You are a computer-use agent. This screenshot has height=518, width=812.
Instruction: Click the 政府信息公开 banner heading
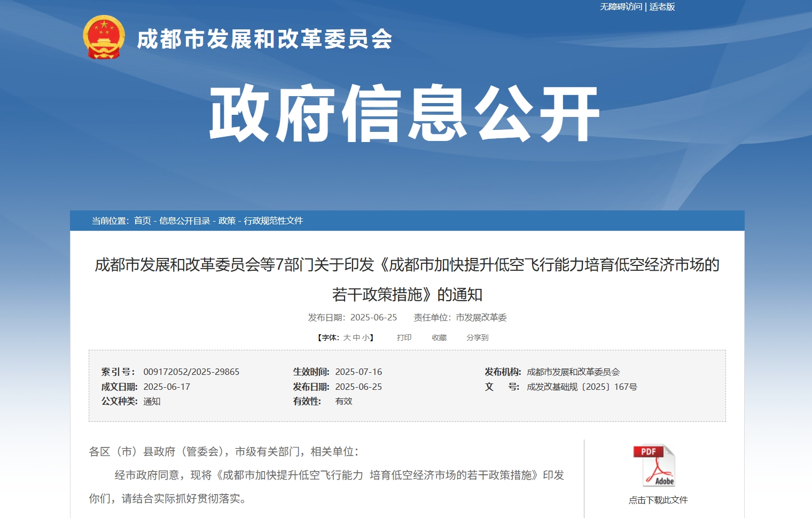point(404,113)
